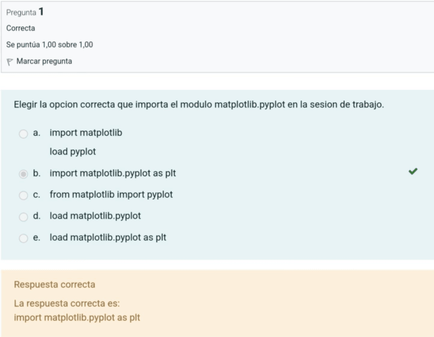Click the 'Se puntúa 1,00 sobre 1,00' score

pyautogui.click(x=50, y=45)
